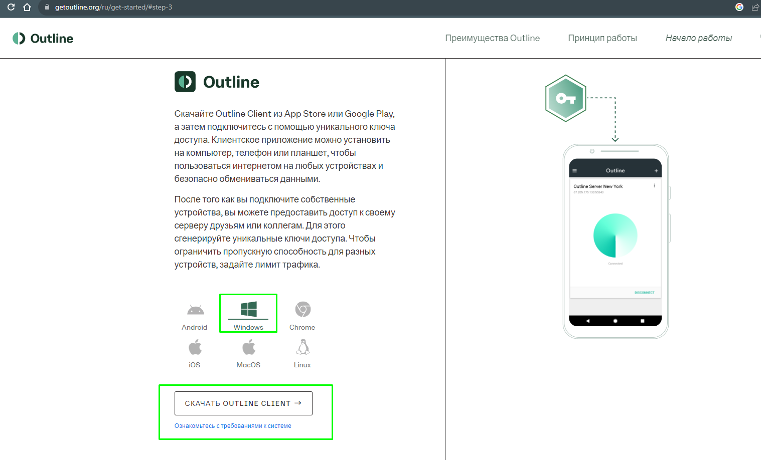Select the MacOS apple icon
The width and height of the screenshot is (761, 460).
[249, 347]
